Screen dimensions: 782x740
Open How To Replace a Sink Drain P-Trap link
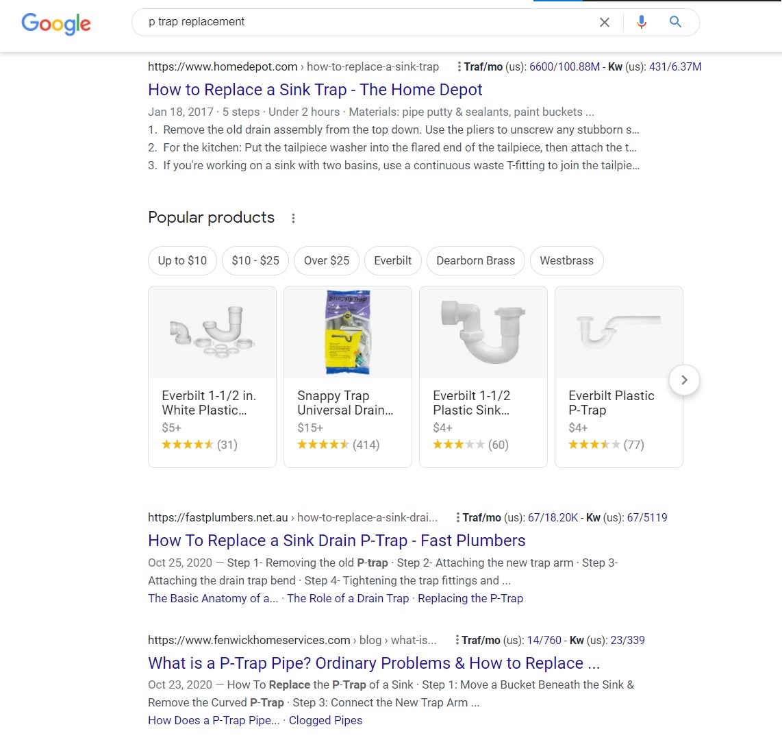tap(337, 541)
